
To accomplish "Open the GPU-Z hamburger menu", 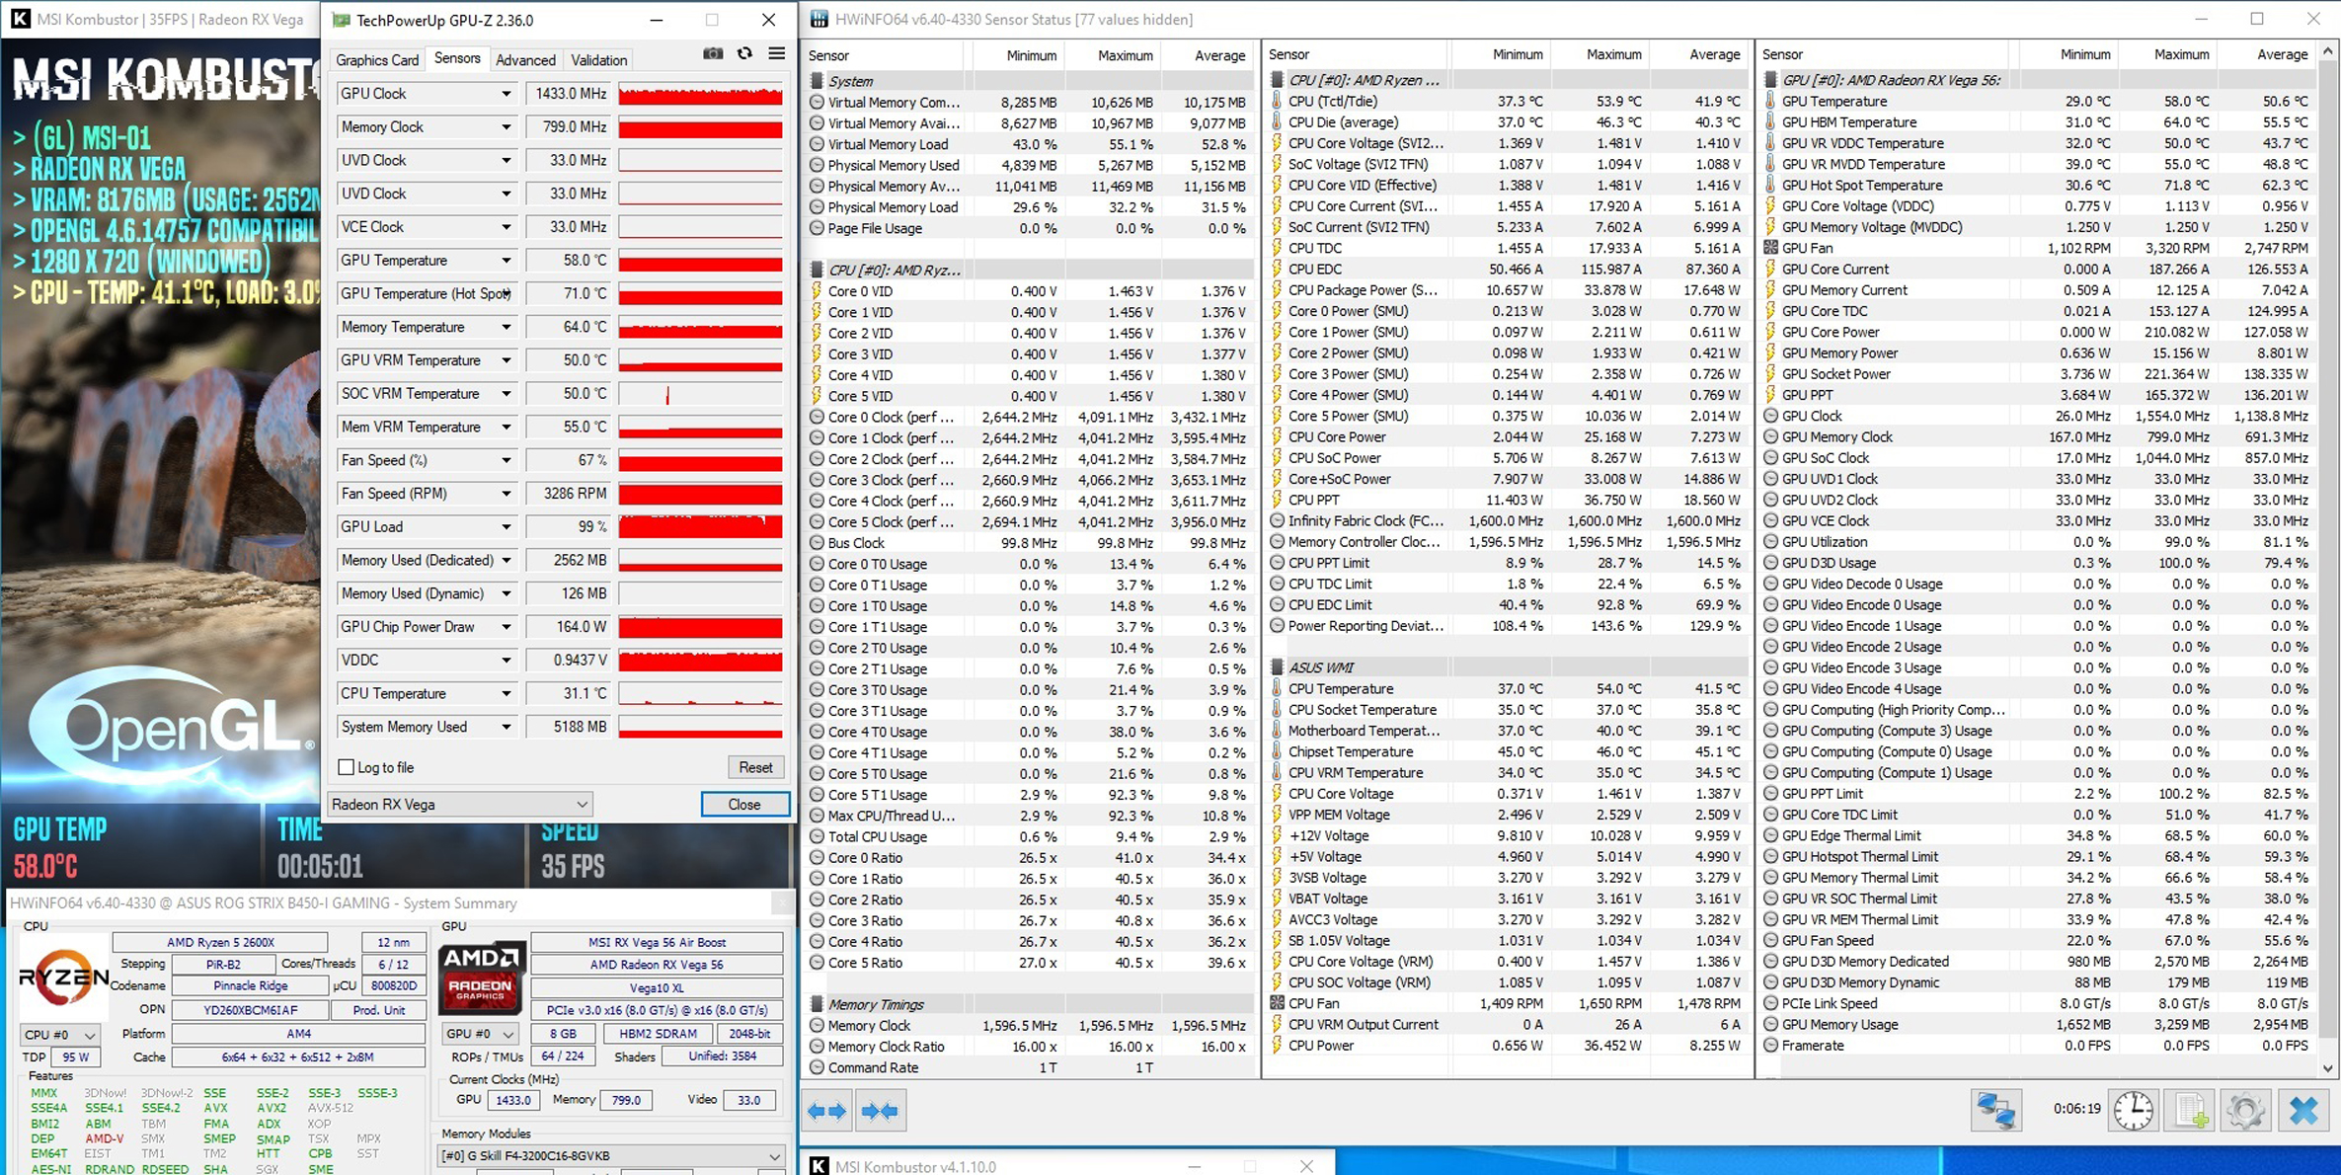I will point(777,54).
